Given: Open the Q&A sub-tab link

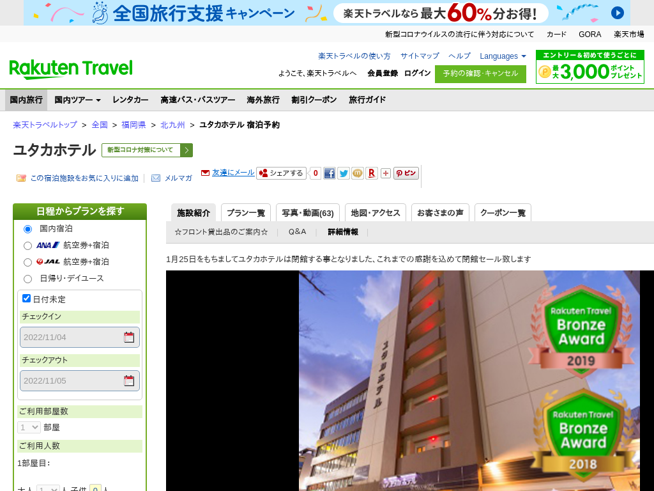Looking at the screenshot, I should (x=298, y=231).
